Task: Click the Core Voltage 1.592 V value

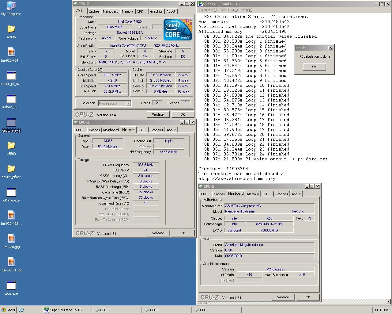Action: 151,38
